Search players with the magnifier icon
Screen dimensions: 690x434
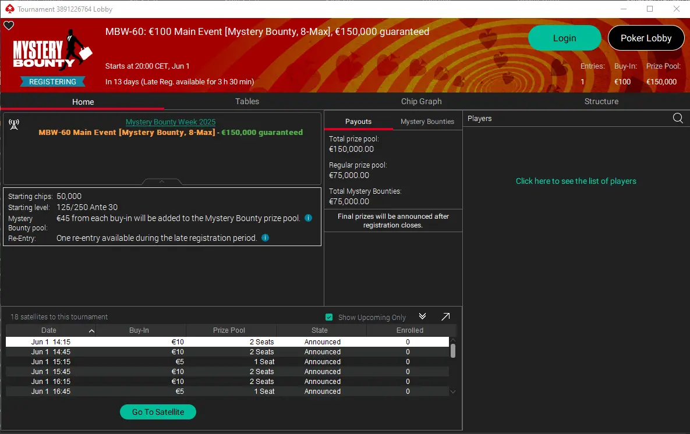tap(678, 118)
